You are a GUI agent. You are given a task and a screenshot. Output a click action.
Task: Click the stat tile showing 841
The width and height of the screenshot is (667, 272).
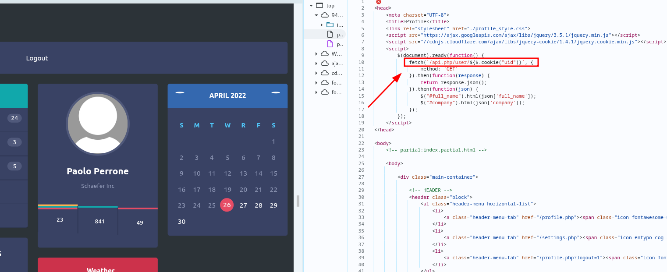(x=99, y=221)
